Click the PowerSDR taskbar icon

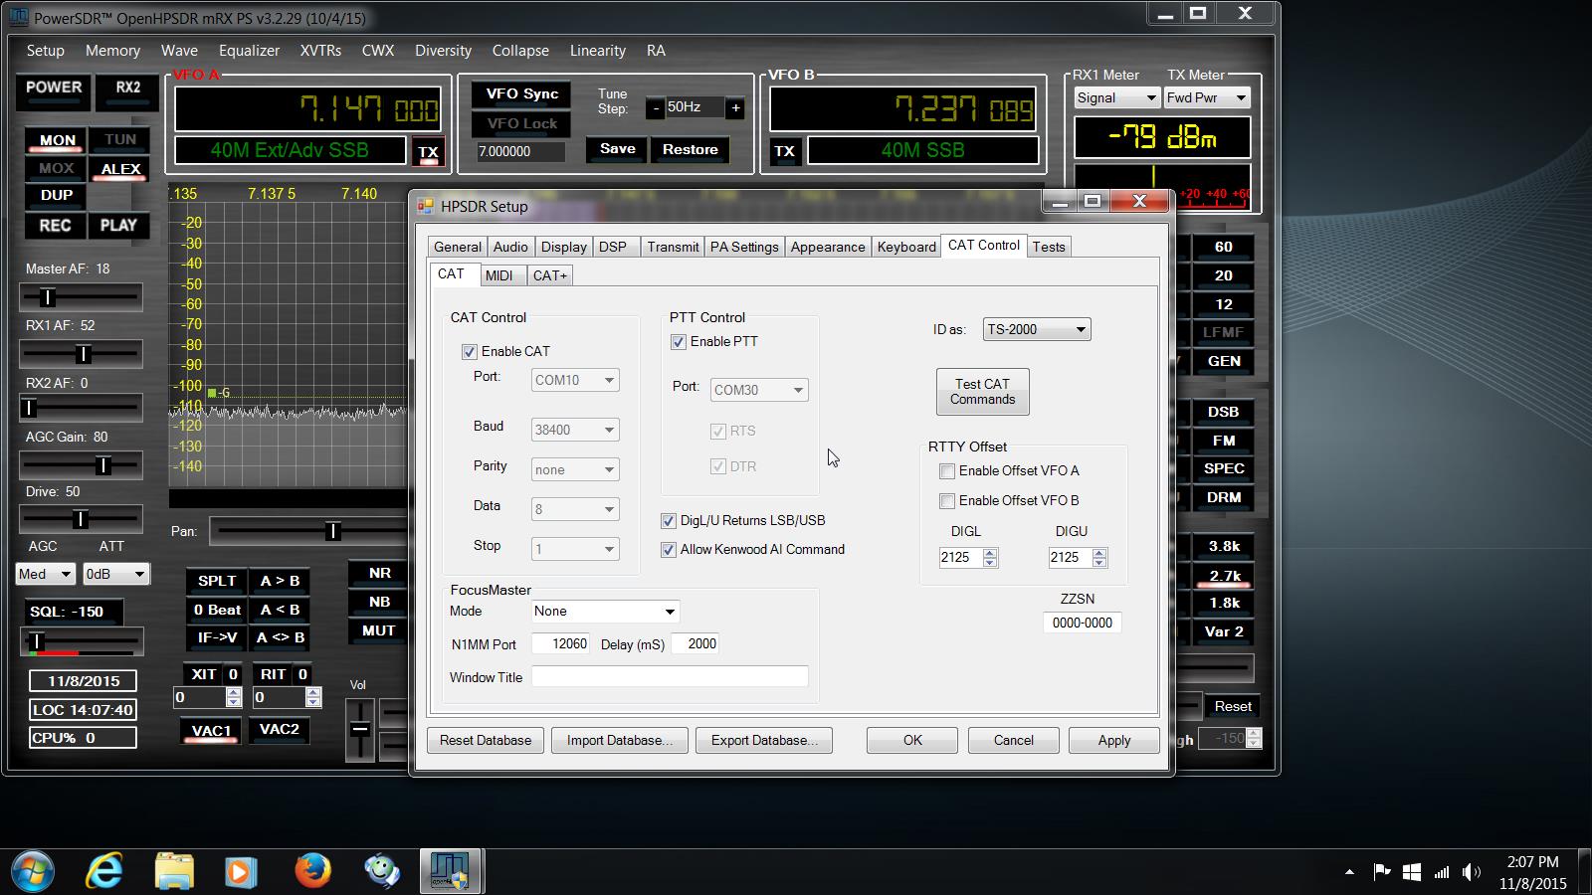pos(451,871)
